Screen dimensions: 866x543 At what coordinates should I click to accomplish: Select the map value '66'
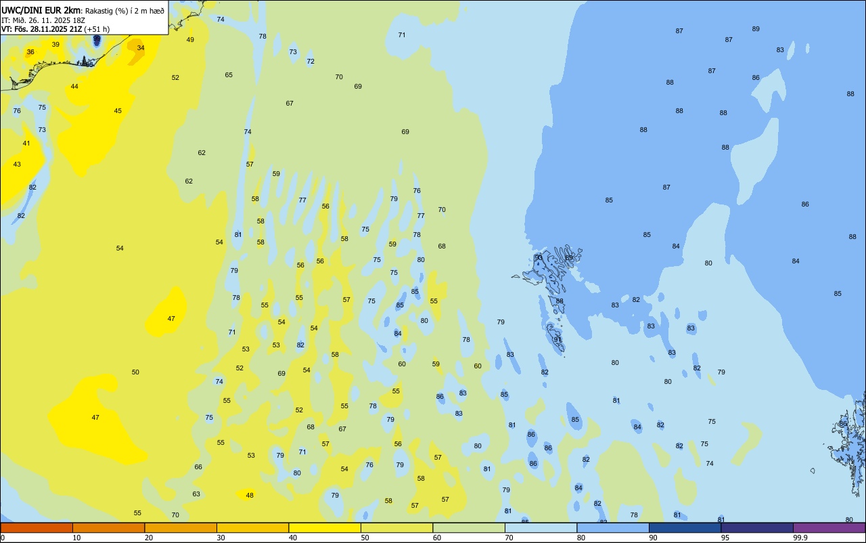[198, 467]
